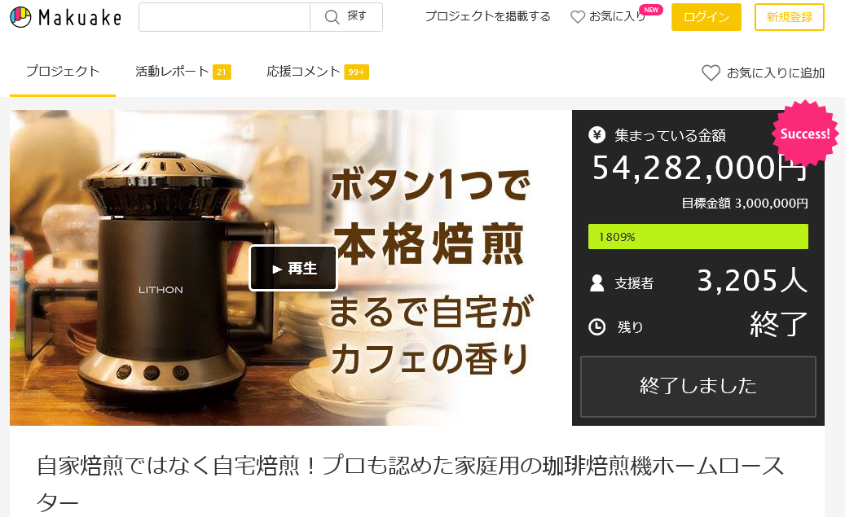Image resolution: width=845 pixels, height=517 pixels.
Task: Click the Makuake logo icon
Action: coord(20,17)
